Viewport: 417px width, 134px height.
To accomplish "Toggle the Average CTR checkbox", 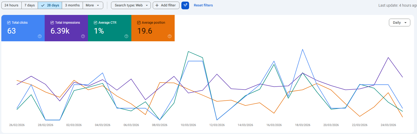I will 95,23.
